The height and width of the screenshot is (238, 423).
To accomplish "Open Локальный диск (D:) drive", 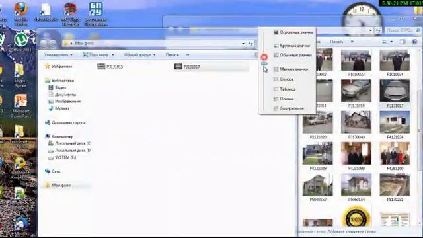I will [x=69, y=150].
